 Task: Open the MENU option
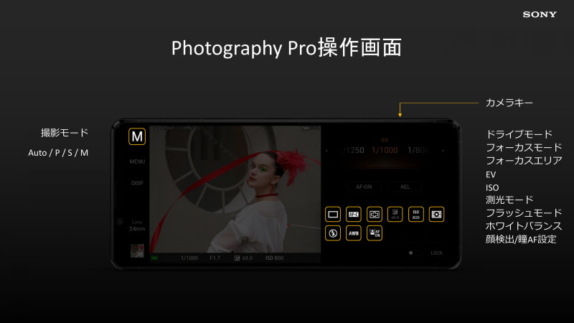click(x=137, y=161)
